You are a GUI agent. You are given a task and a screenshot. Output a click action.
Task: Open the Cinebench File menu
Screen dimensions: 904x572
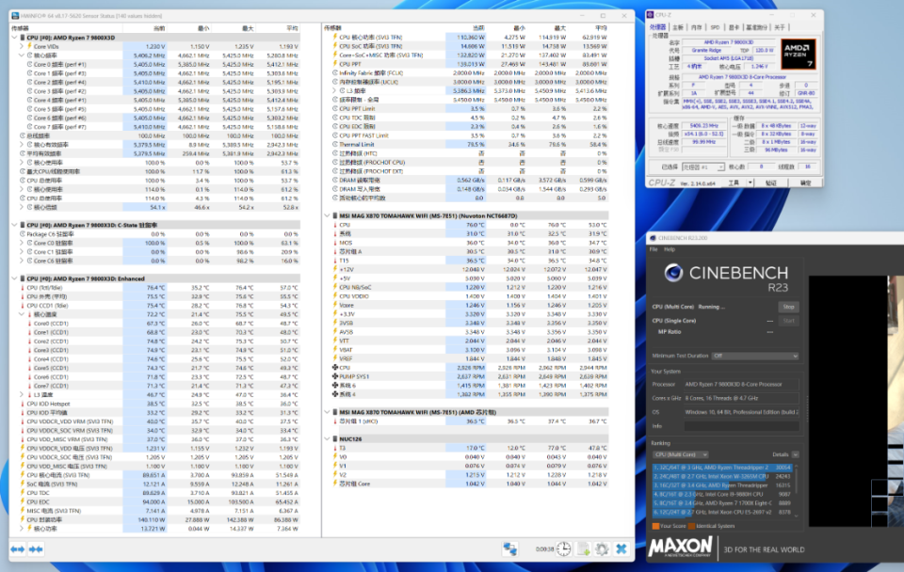click(654, 249)
